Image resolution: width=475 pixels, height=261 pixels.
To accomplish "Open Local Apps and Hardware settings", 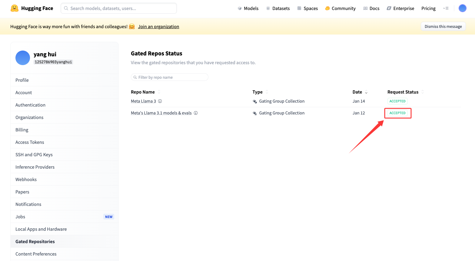I will [65, 229].
